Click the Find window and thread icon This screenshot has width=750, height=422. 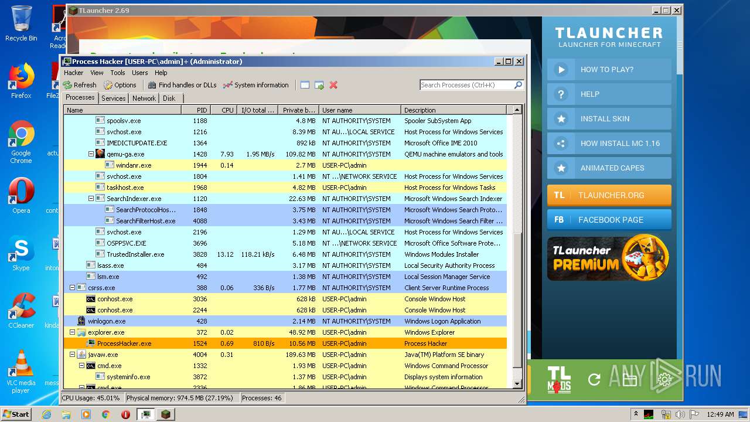319,85
